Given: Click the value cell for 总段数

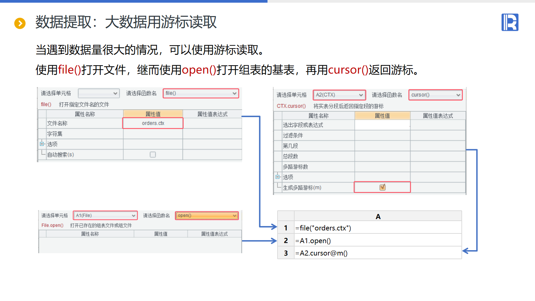Looking at the screenshot, I should click(x=383, y=156).
